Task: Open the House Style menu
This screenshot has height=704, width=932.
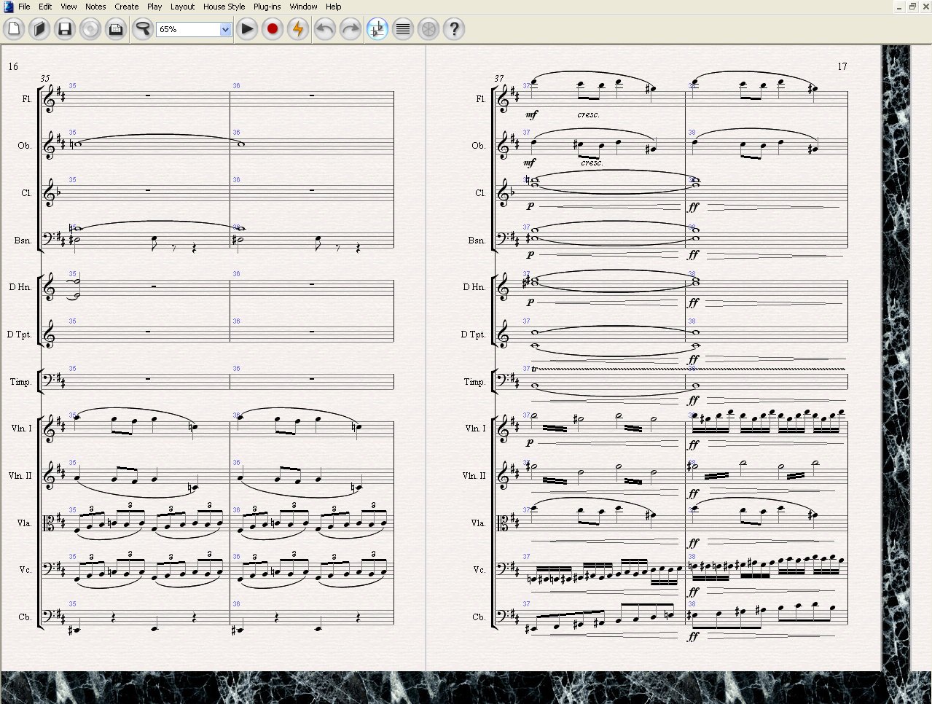Action: pyautogui.click(x=224, y=7)
